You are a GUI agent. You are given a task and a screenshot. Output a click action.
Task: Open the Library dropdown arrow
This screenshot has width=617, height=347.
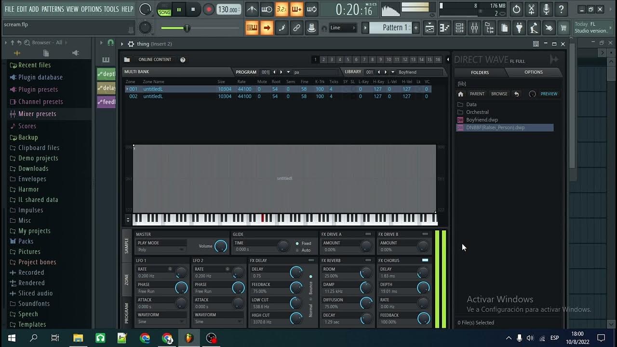tap(392, 72)
